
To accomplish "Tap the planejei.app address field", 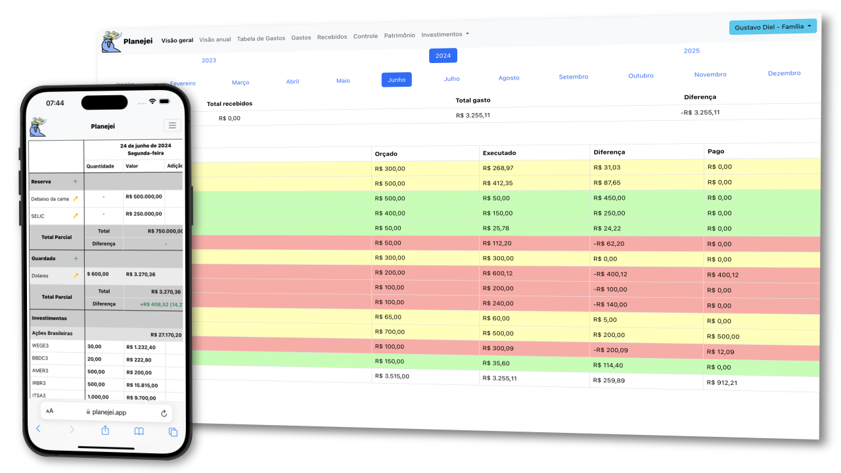I will coord(106,413).
